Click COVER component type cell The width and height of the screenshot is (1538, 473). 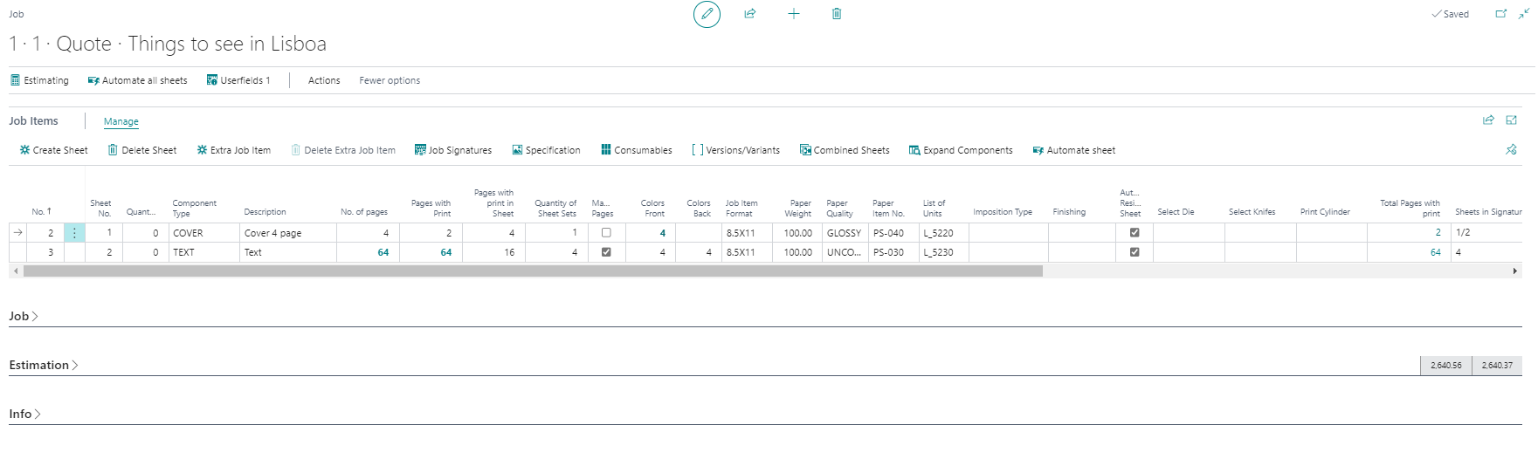(204, 233)
